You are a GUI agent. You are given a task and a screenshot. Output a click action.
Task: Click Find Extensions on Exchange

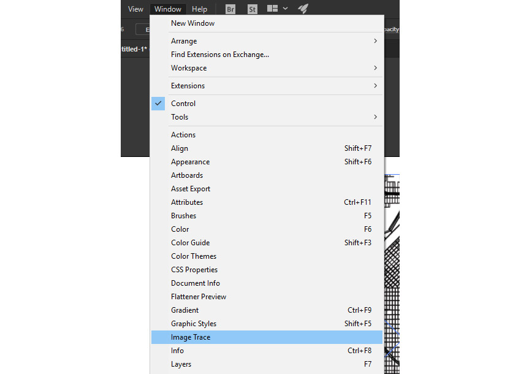click(x=220, y=55)
